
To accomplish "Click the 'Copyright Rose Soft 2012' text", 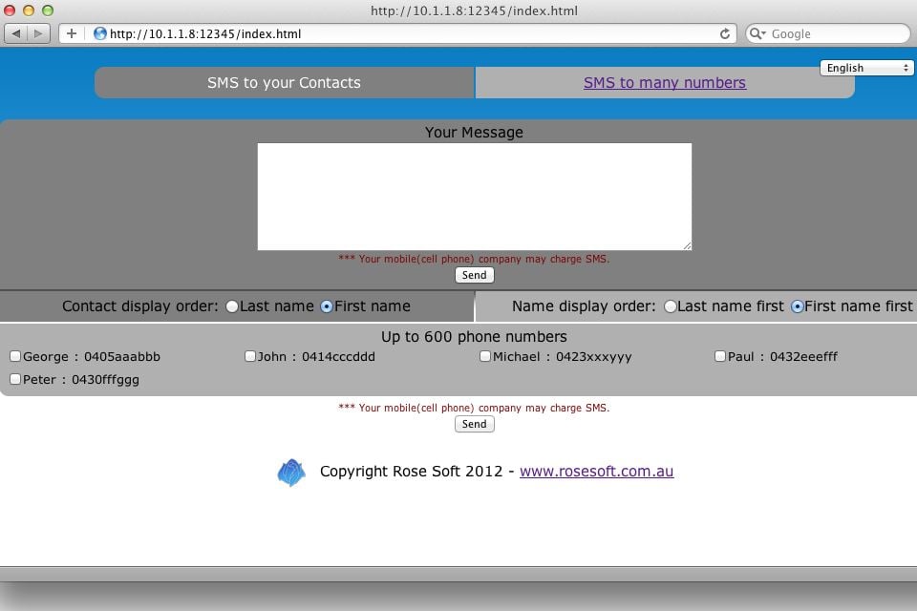I will pos(411,472).
